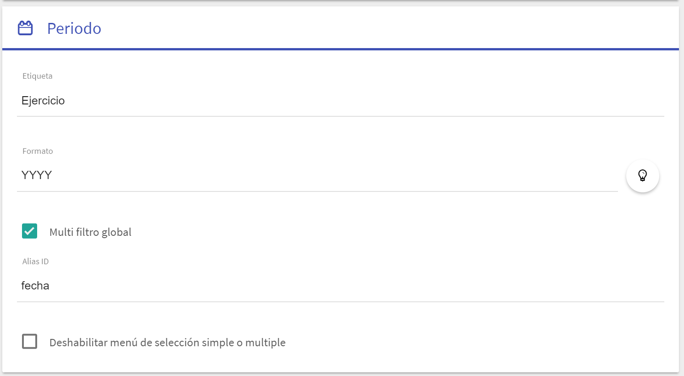This screenshot has height=376, width=684.
Task: Click the blue divider under Periodo header
Action: point(341,49)
